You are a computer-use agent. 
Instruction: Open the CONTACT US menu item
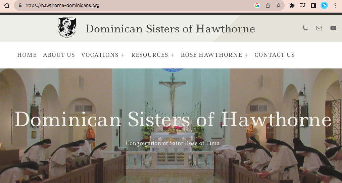pos(275,55)
